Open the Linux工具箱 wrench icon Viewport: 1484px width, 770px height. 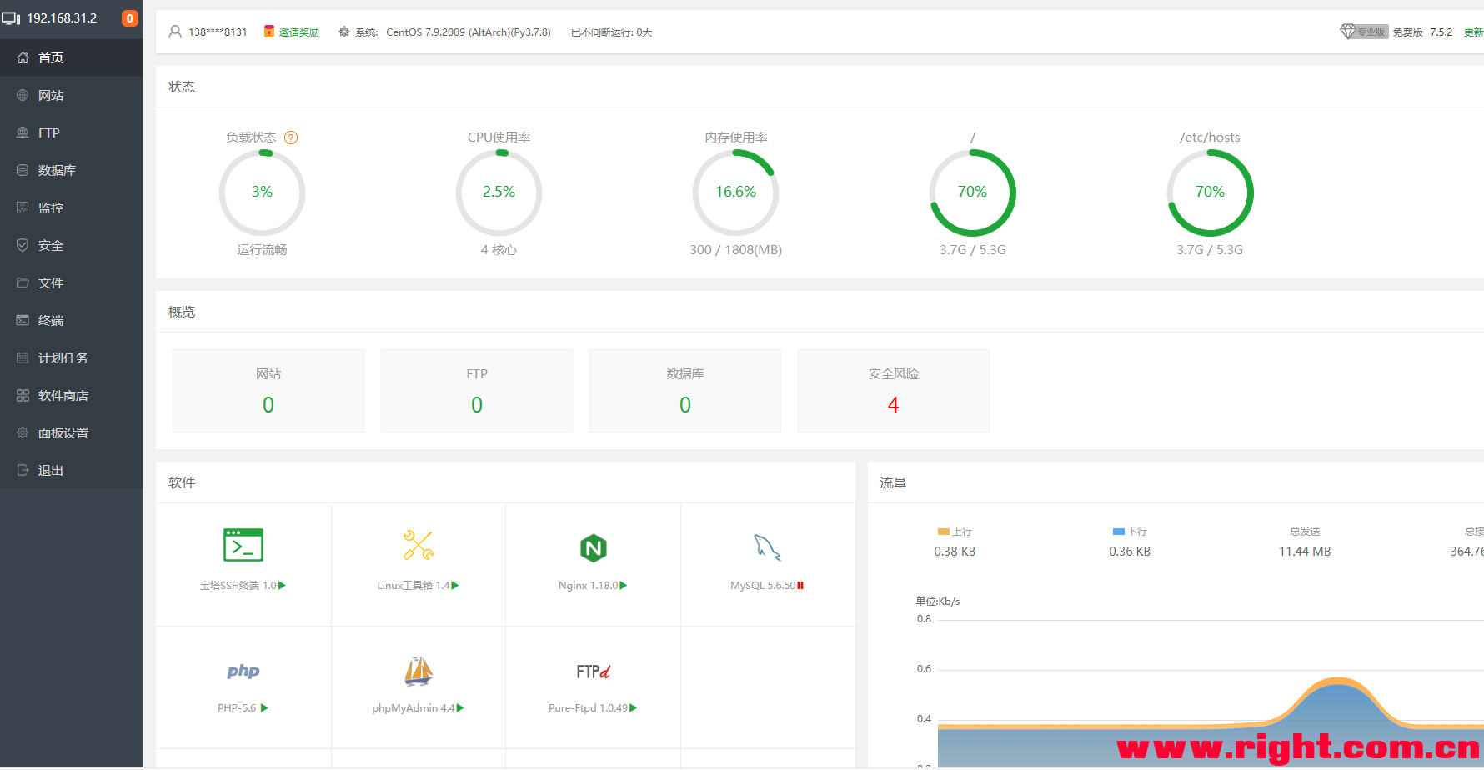coord(419,545)
